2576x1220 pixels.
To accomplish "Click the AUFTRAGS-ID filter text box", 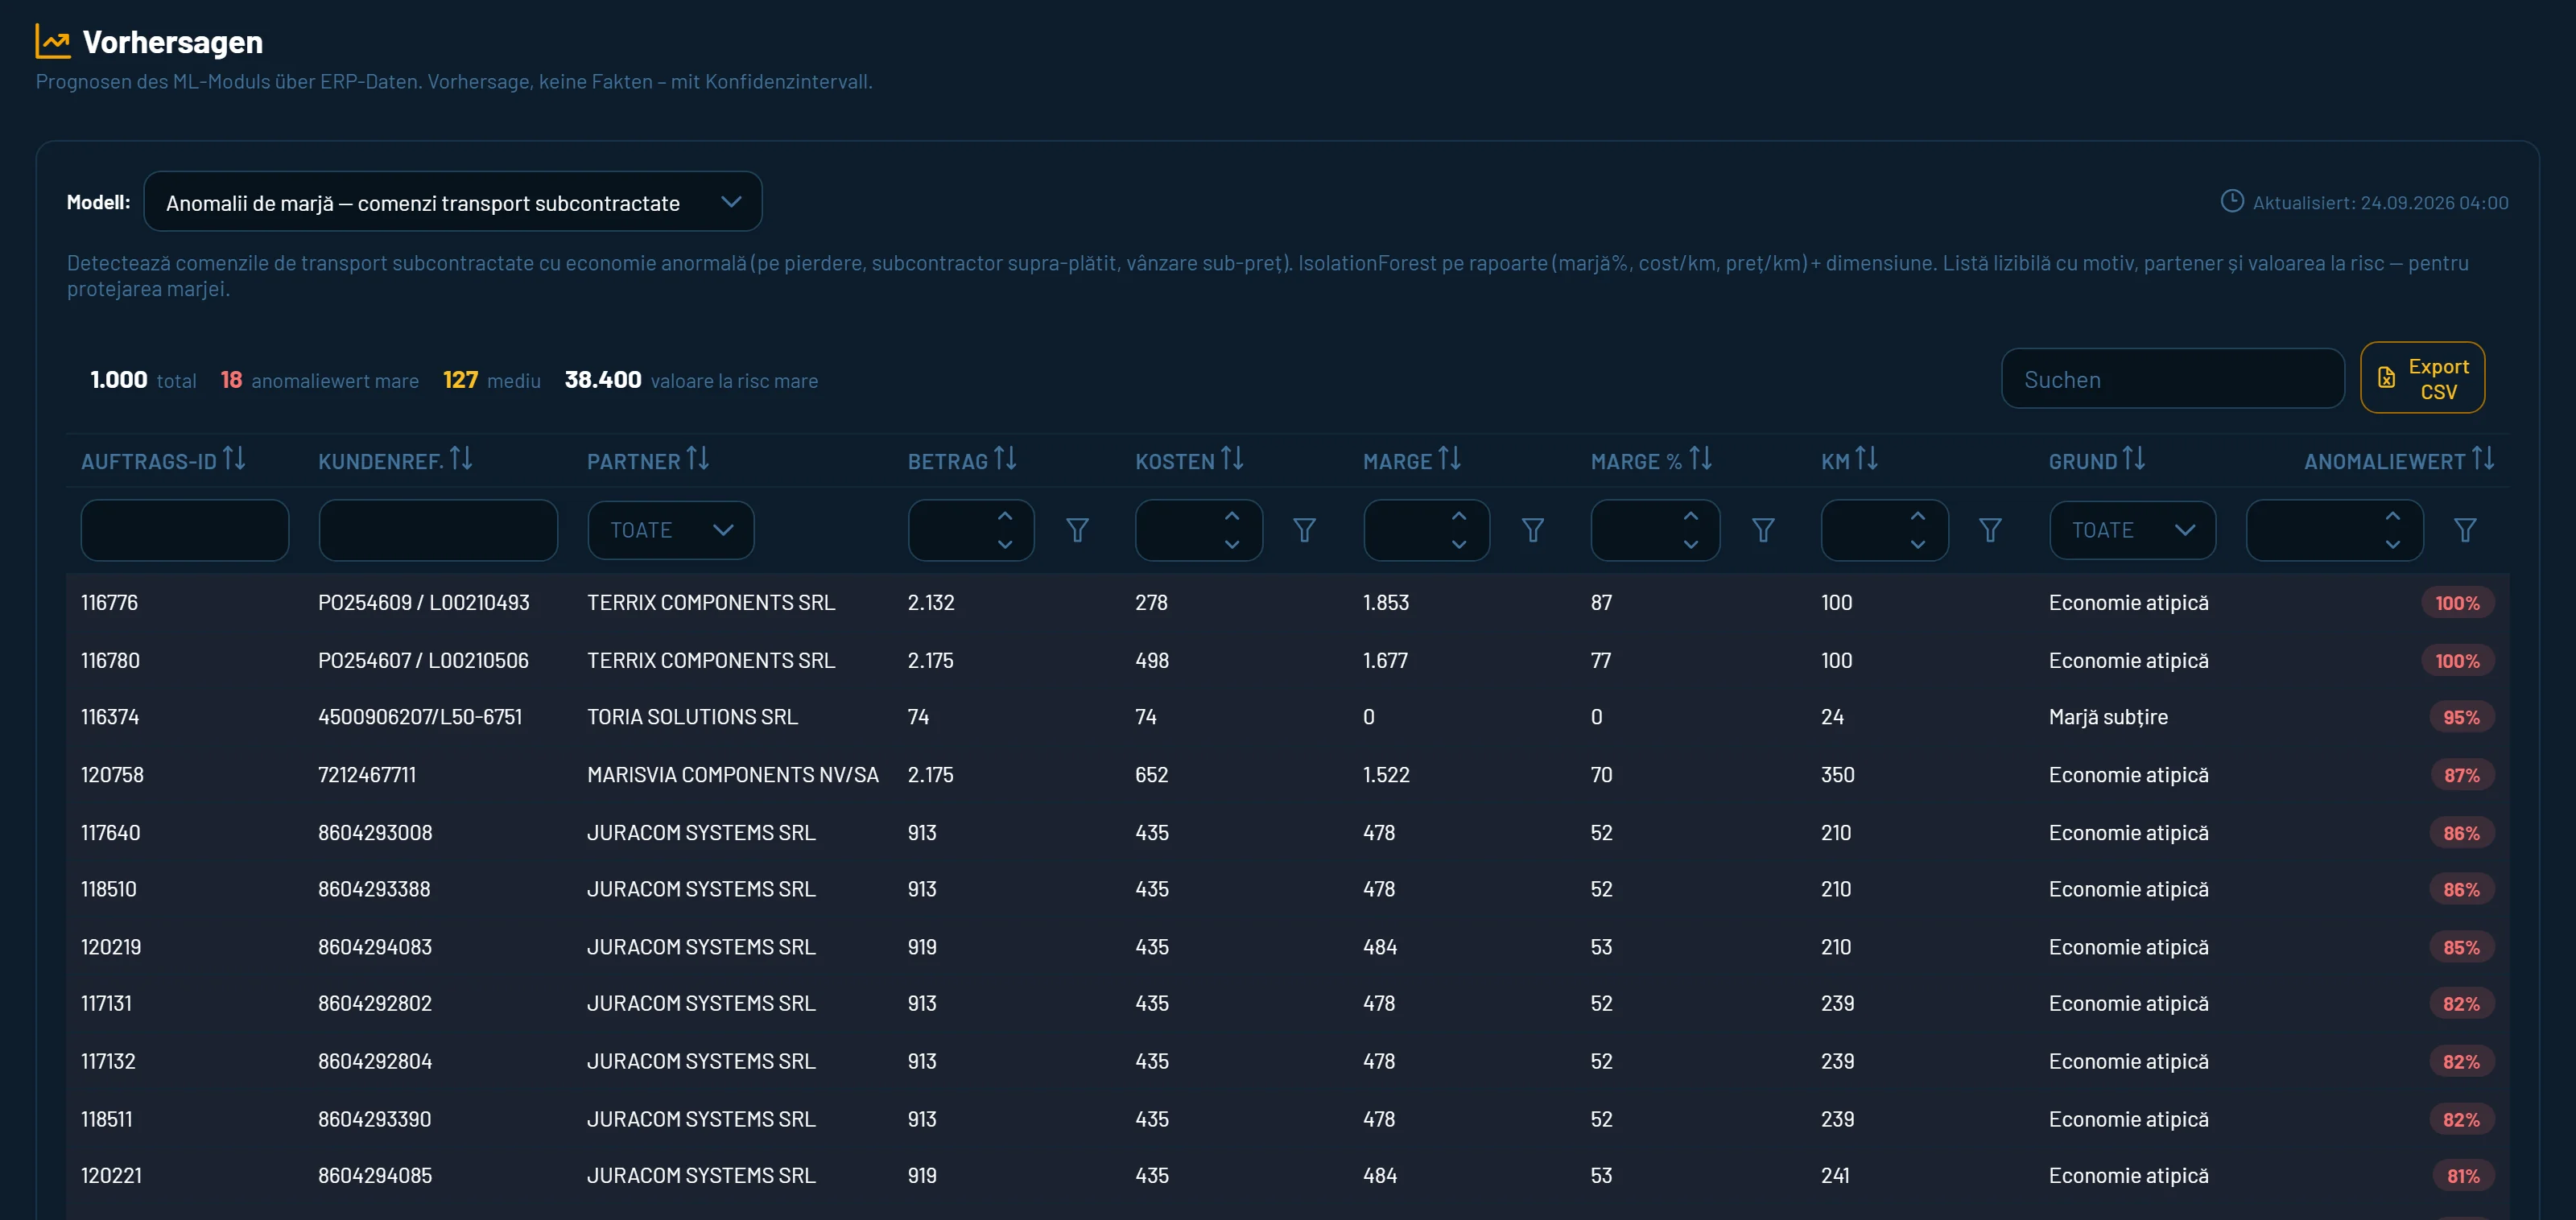I will tap(185, 530).
